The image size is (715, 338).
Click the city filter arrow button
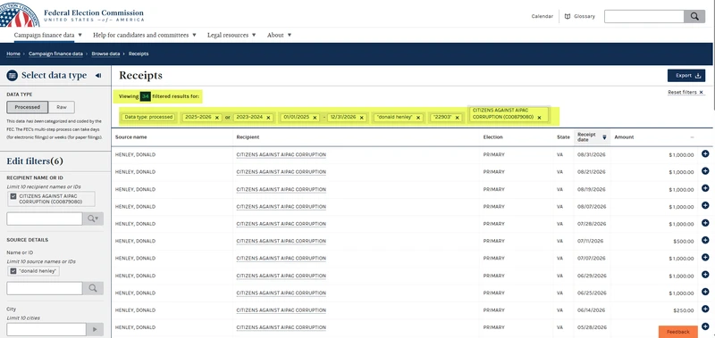[95, 329]
